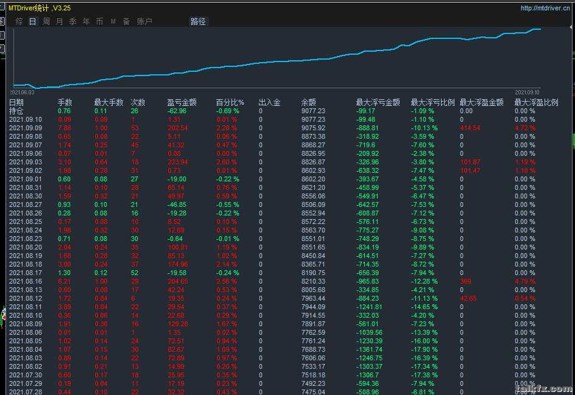The height and width of the screenshot is (395, 575).
Task: Click the percentage value -0.69 %
Action: tap(227, 111)
